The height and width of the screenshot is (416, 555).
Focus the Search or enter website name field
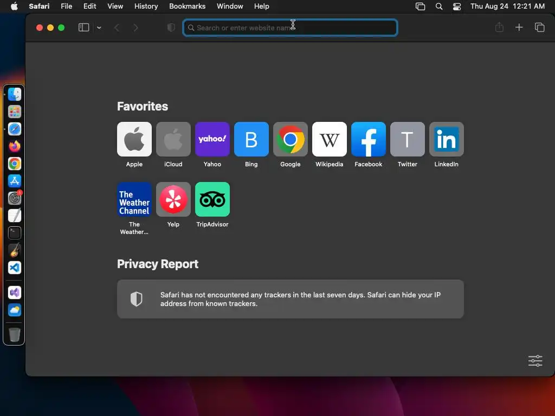291,28
